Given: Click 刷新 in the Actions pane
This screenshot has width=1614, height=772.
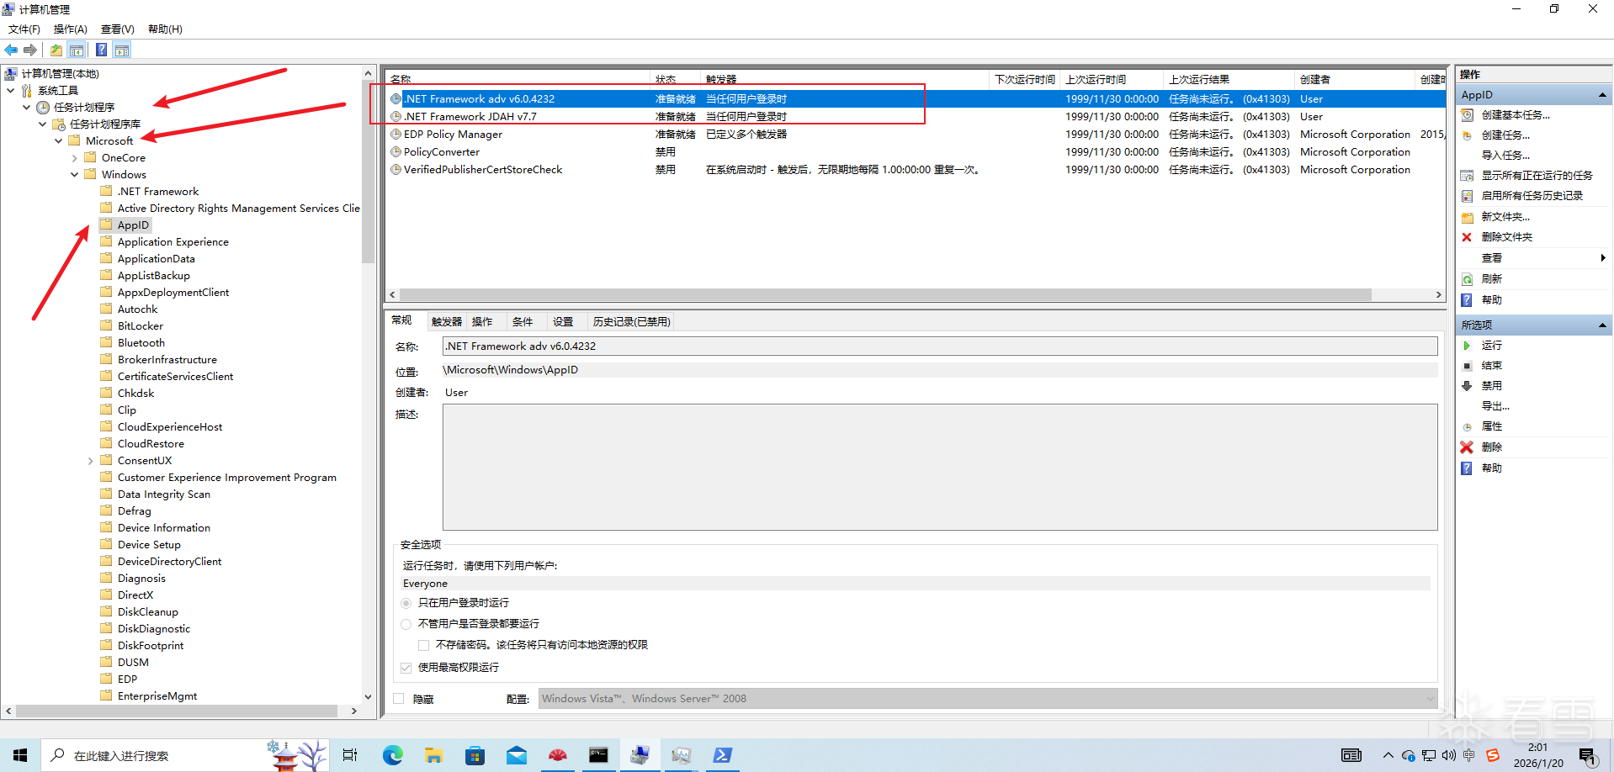Looking at the screenshot, I should (1491, 279).
